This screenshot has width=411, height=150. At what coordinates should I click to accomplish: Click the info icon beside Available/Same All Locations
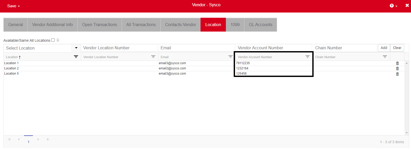point(58,40)
